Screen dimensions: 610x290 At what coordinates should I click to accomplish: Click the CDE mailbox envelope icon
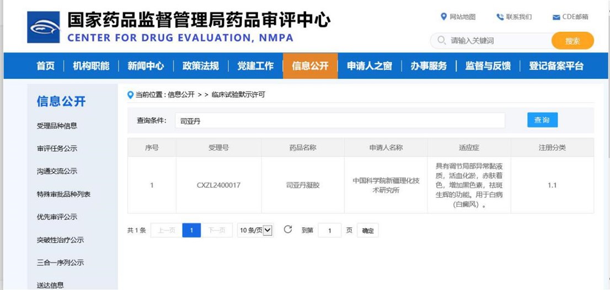(x=556, y=17)
